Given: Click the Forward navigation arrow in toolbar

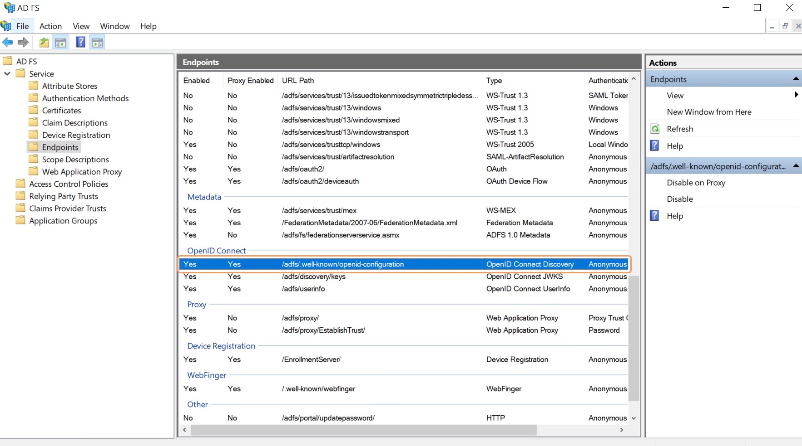Looking at the screenshot, I should [23, 42].
